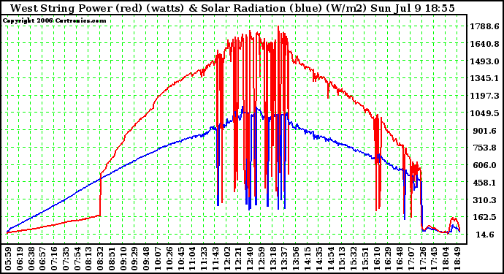Click the 15:32 time label
504x274 pixels.
(354, 259)
